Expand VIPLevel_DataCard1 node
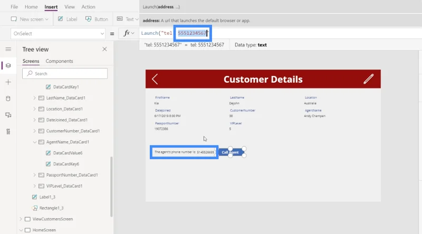The width and height of the screenshot is (422, 234). pyautogui.click(x=34, y=186)
